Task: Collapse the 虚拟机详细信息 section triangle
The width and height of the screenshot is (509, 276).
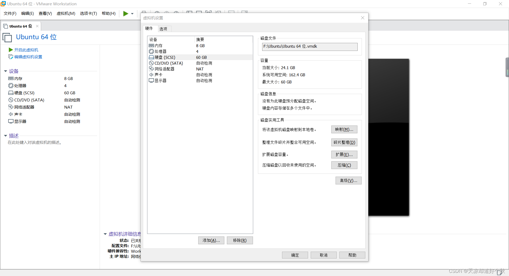Action: pyautogui.click(x=105, y=234)
